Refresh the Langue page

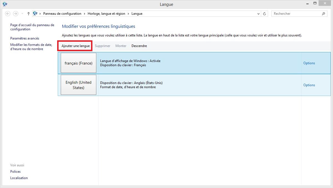point(265,14)
